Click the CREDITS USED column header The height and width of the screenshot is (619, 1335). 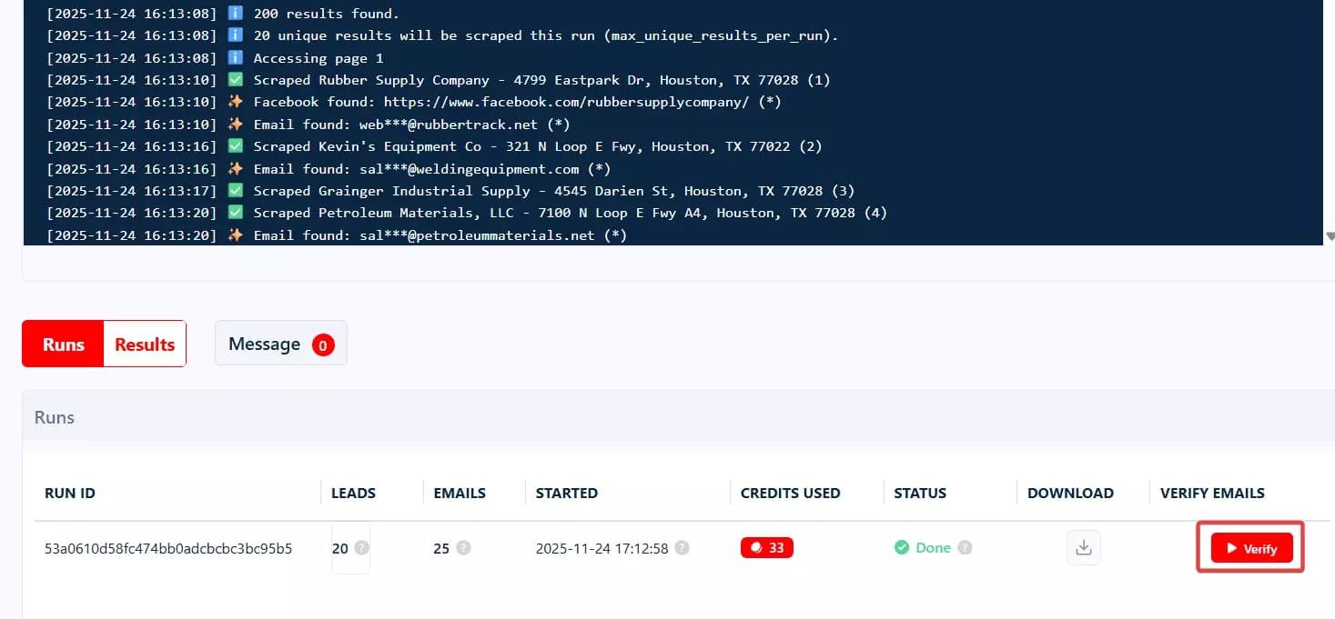coord(790,494)
